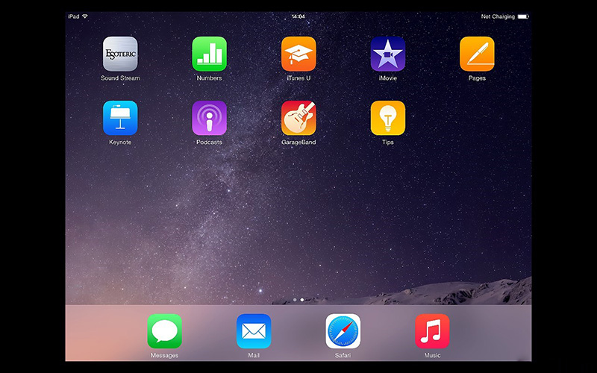
Task: Tap the 14:04 clock in status bar
Action: click(298, 16)
